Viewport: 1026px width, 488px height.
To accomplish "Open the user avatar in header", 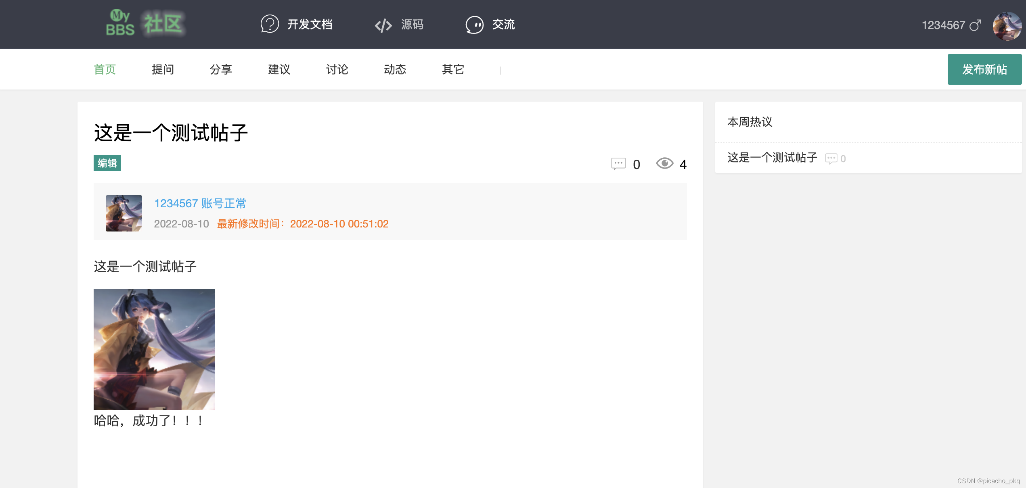I will [1007, 26].
